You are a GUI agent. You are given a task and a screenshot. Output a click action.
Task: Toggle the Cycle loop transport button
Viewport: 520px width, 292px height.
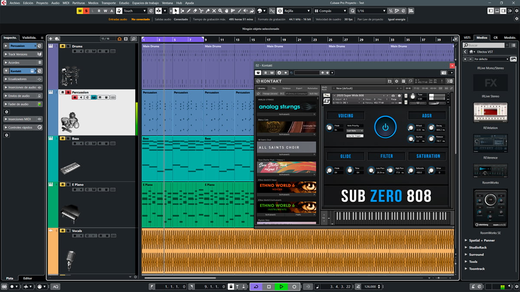(x=256, y=286)
